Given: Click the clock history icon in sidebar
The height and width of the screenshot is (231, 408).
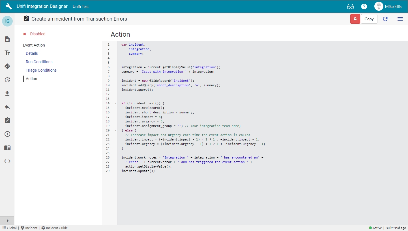Looking at the screenshot, I should [x=7, y=80].
